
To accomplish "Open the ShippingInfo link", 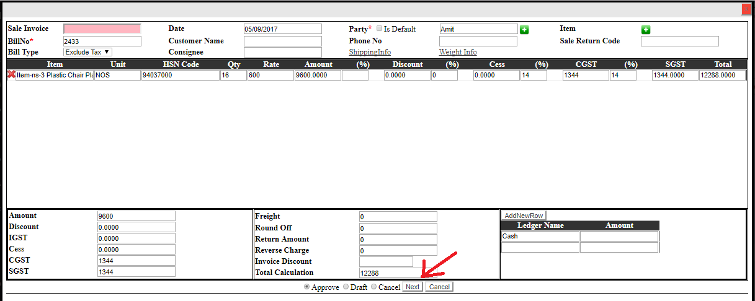I will 370,52.
